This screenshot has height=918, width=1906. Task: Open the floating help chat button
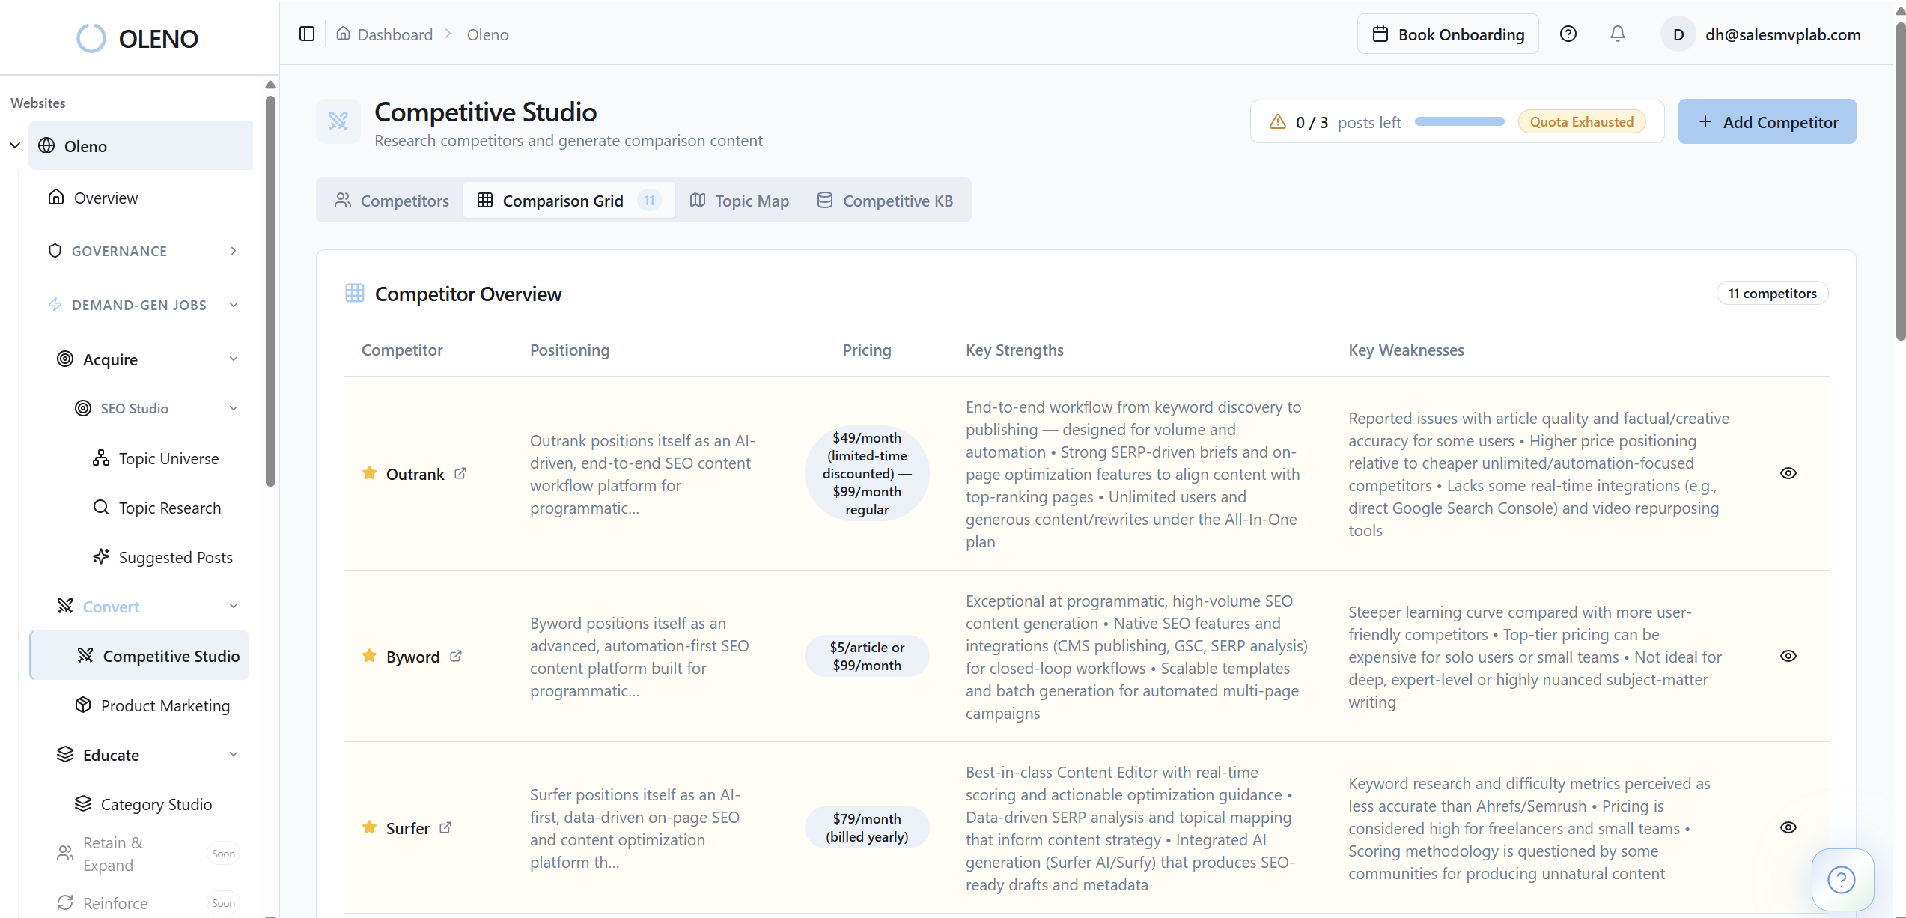tap(1842, 879)
